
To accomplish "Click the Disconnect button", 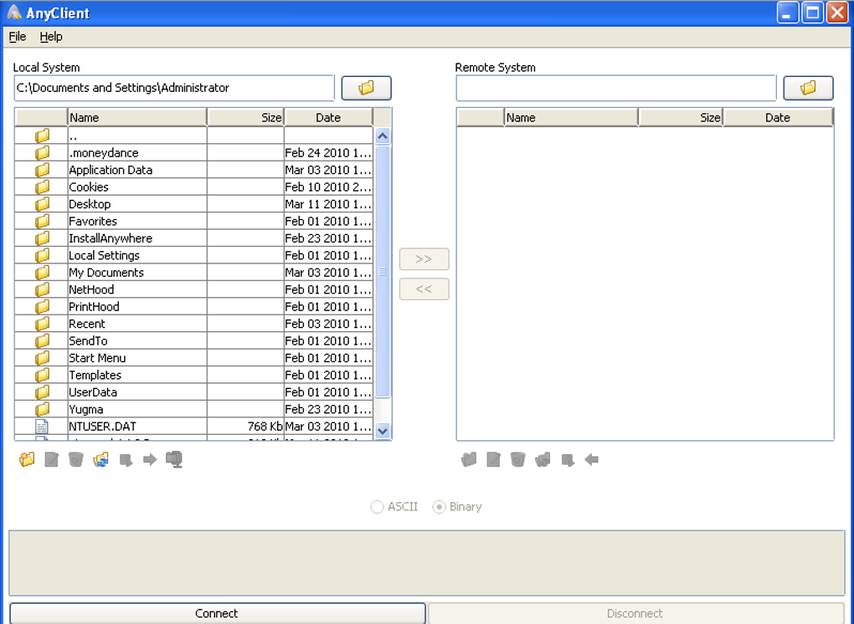I will 635,613.
